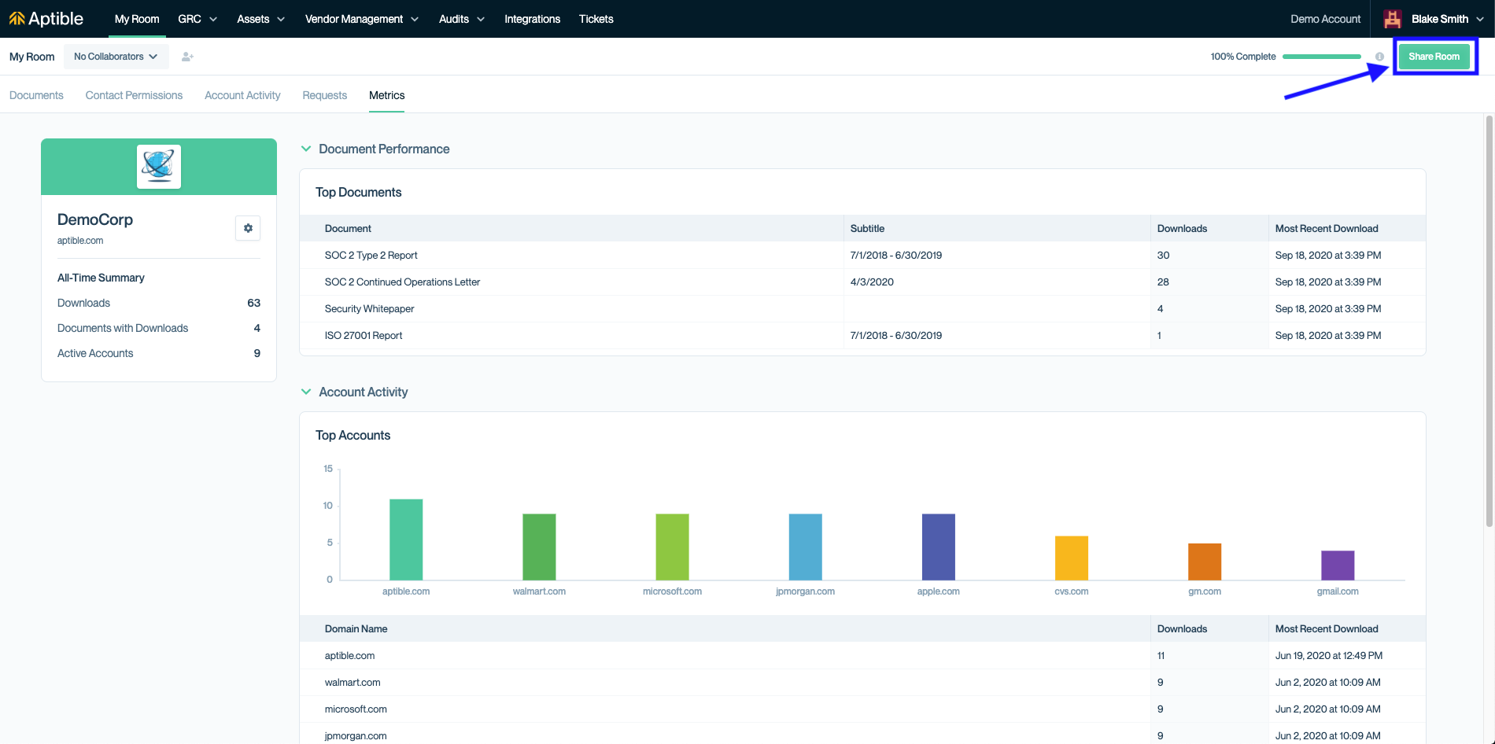Click the gmail.com chart bar
Image resolution: width=1495 pixels, height=744 pixels.
(x=1337, y=565)
